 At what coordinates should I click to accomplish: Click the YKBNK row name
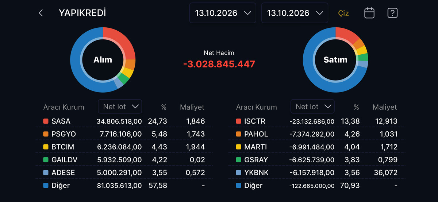257,172
